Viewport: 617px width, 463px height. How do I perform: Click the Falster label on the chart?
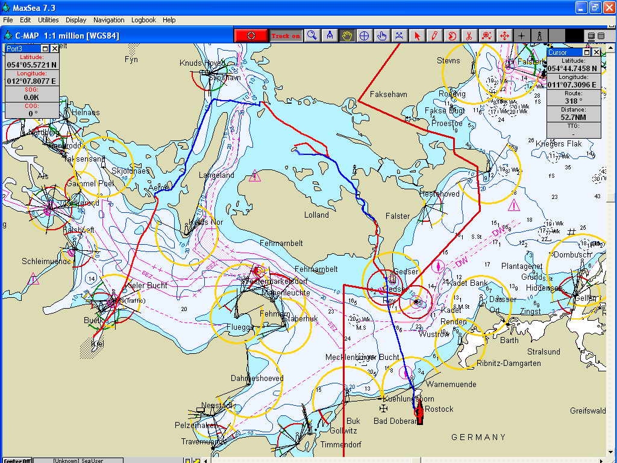point(398,216)
